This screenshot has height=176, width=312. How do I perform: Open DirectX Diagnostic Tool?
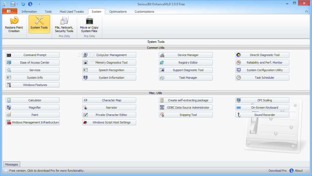coord(262,55)
